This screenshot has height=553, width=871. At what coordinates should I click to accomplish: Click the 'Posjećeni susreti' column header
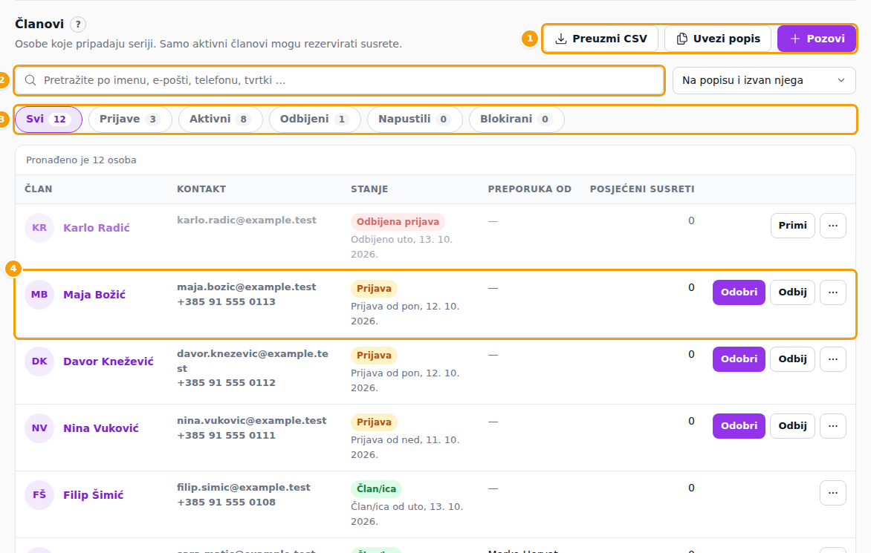pyautogui.click(x=642, y=189)
